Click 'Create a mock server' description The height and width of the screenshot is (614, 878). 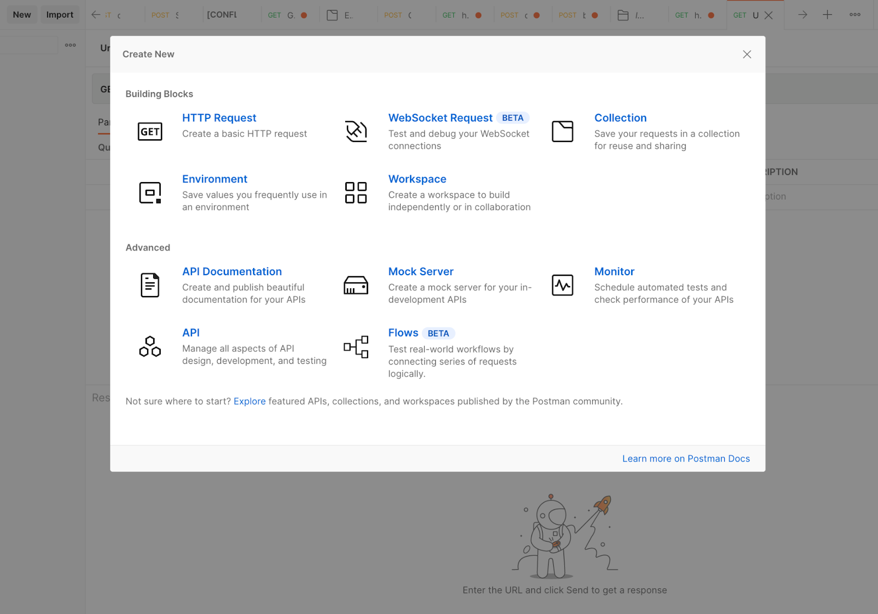460,293
